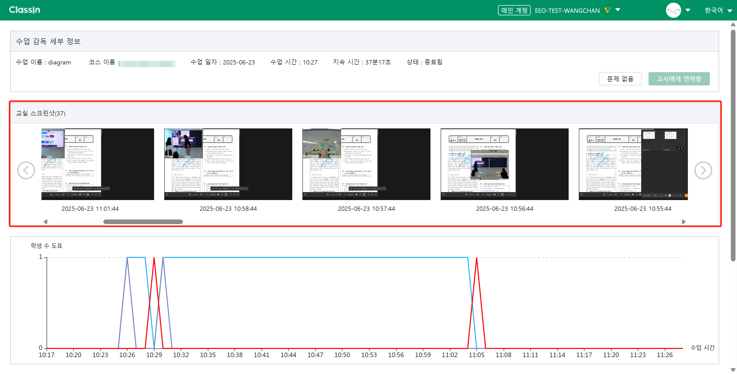The width and height of the screenshot is (737, 374).
Task: Click the 지속 시간 : 37분17초 text
Action: click(362, 62)
